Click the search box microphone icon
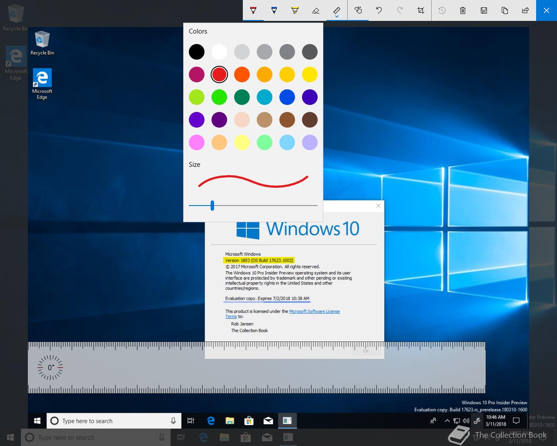The image size is (557, 446). (x=173, y=421)
